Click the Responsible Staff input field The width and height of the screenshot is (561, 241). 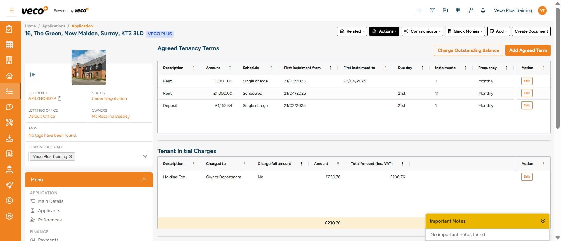(x=89, y=156)
